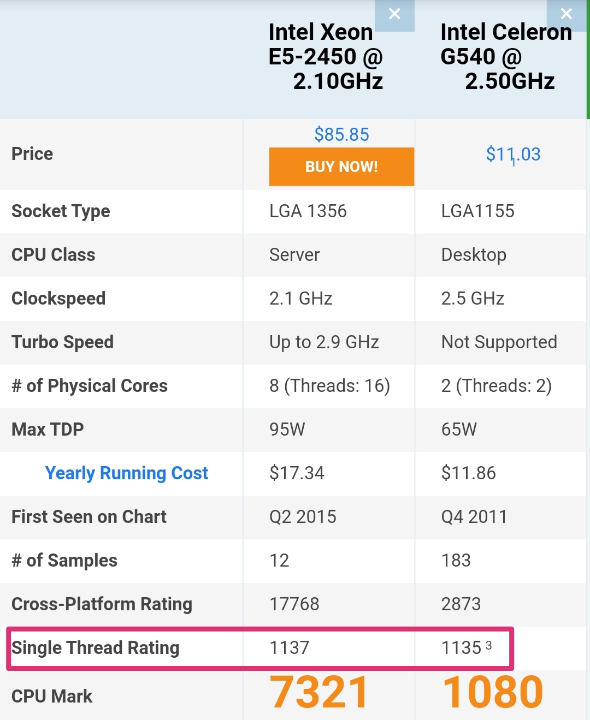The width and height of the screenshot is (590, 720).
Task: Open the $11.03 price link
Action: tap(513, 154)
